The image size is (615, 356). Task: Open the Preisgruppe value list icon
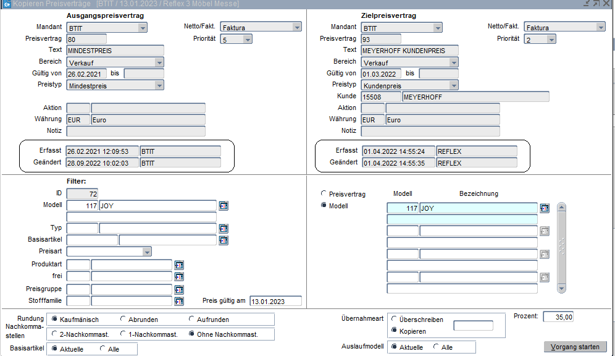tap(179, 289)
